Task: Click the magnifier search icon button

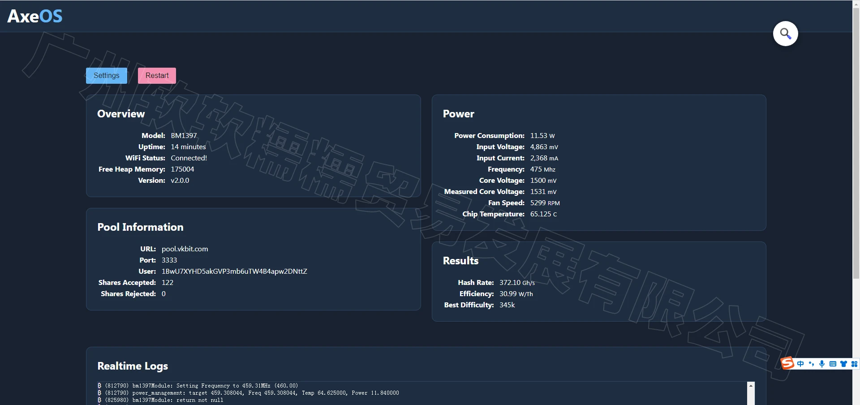Action: [x=785, y=34]
